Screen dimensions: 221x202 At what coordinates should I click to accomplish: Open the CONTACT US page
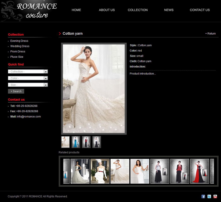click(x=200, y=10)
